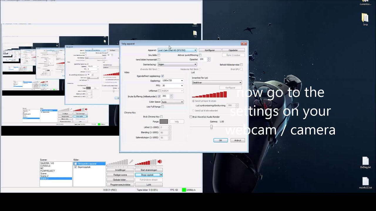Cancel the dialog with Avbryt
The width and height of the screenshot is (376, 211).
pos(238,140)
